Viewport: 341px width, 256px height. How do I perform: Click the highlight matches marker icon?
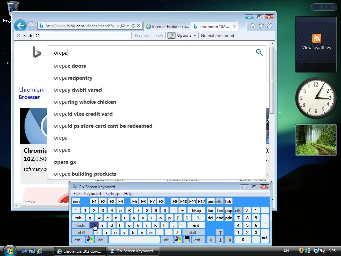171,35
